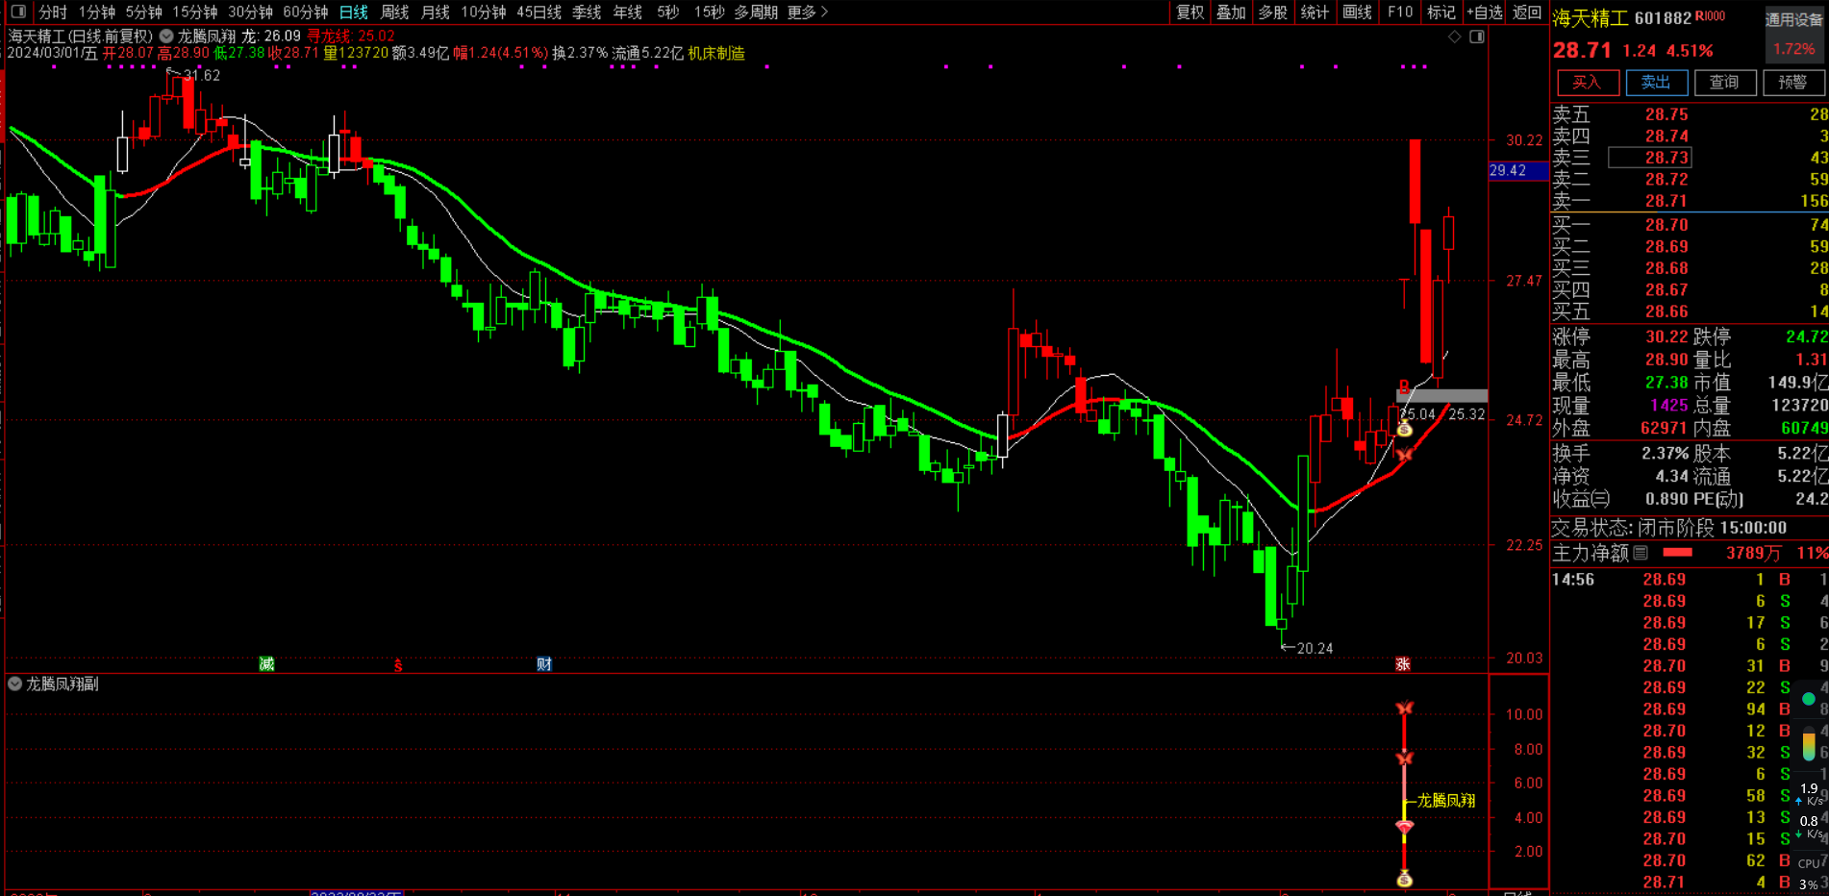Click the 机床制造 industry link
Viewport: 1829px width, 896px height.
(716, 53)
